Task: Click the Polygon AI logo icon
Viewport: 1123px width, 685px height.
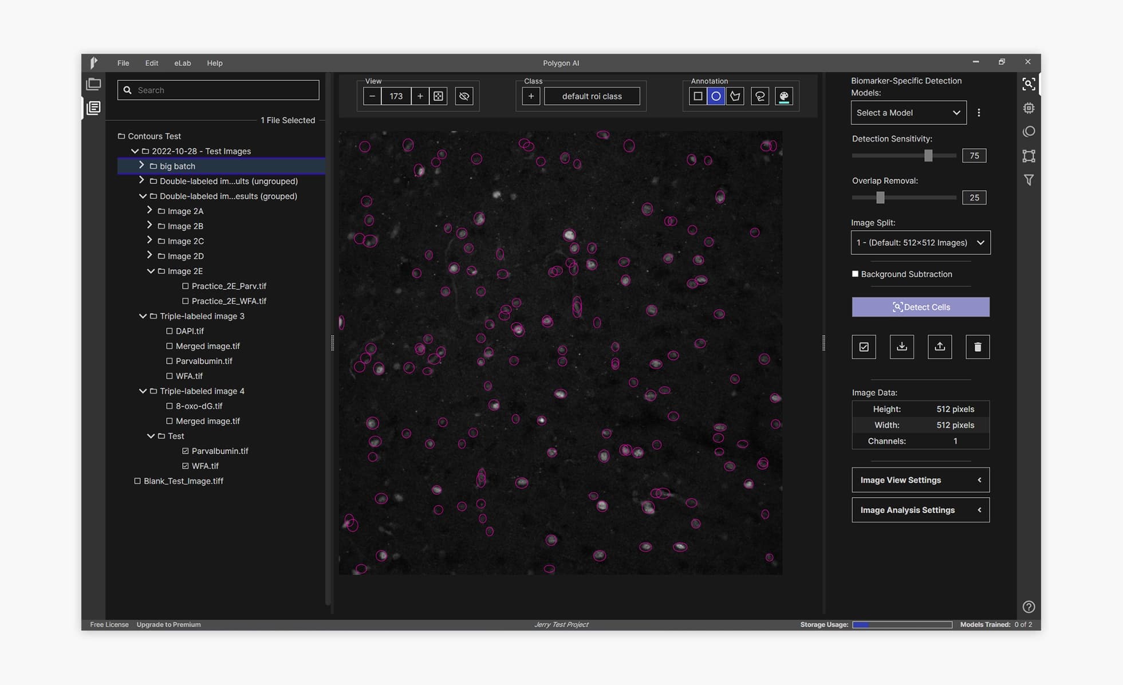Action: pyautogui.click(x=93, y=62)
